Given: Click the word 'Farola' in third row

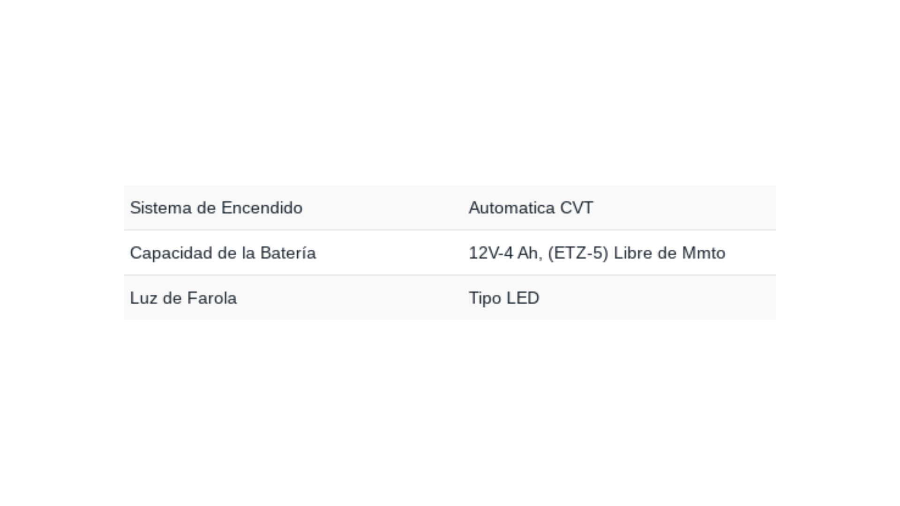Looking at the screenshot, I should click(x=212, y=298).
